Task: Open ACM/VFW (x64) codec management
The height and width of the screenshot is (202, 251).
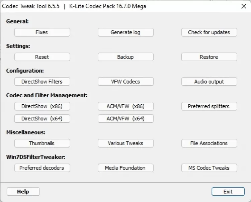Action: (x=125, y=119)
